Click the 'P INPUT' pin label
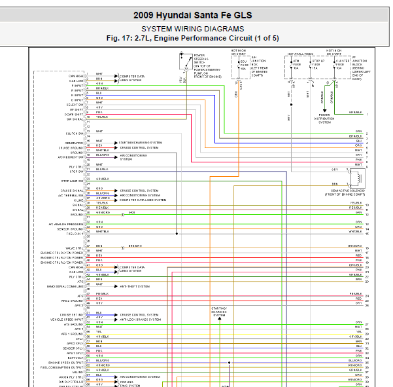 [77, 86]
